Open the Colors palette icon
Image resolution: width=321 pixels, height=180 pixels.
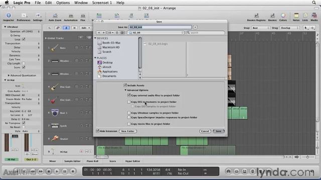283,15
